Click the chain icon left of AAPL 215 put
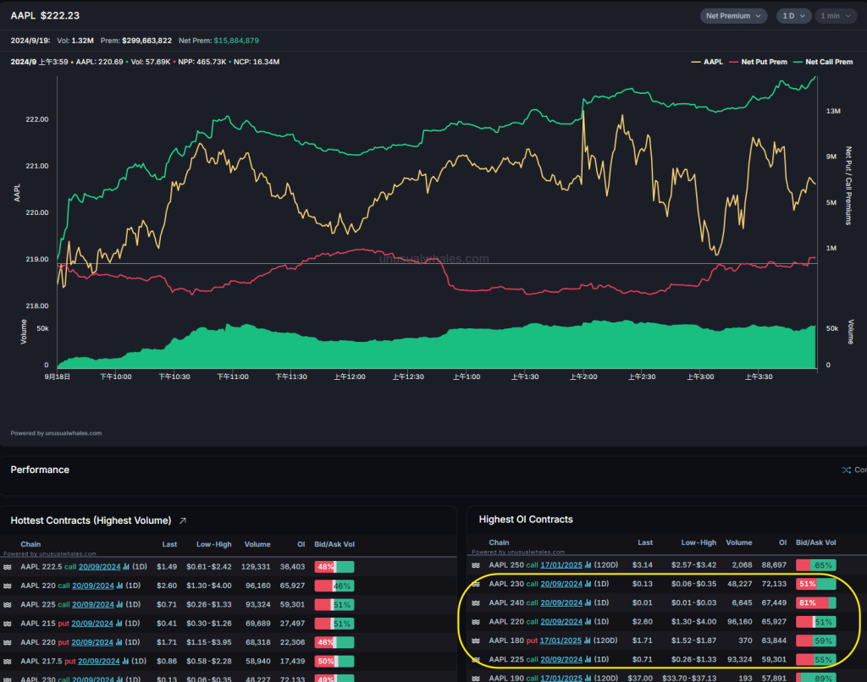 click(8, 623)
